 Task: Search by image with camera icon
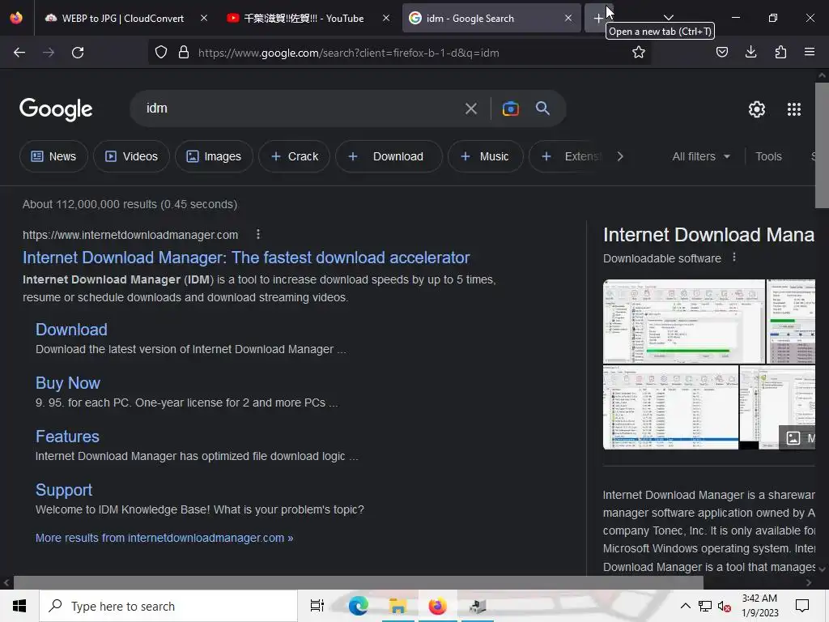tap(510, 109)
